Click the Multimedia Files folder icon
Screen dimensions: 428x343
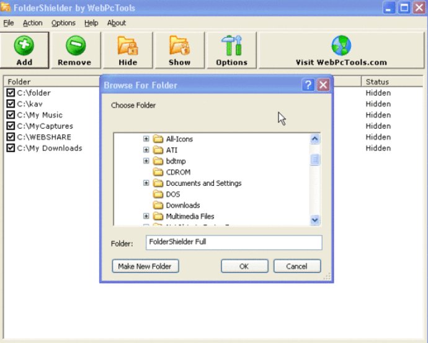click(x=158, y=216)
